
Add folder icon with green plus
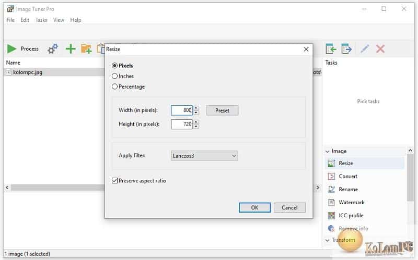86,49
